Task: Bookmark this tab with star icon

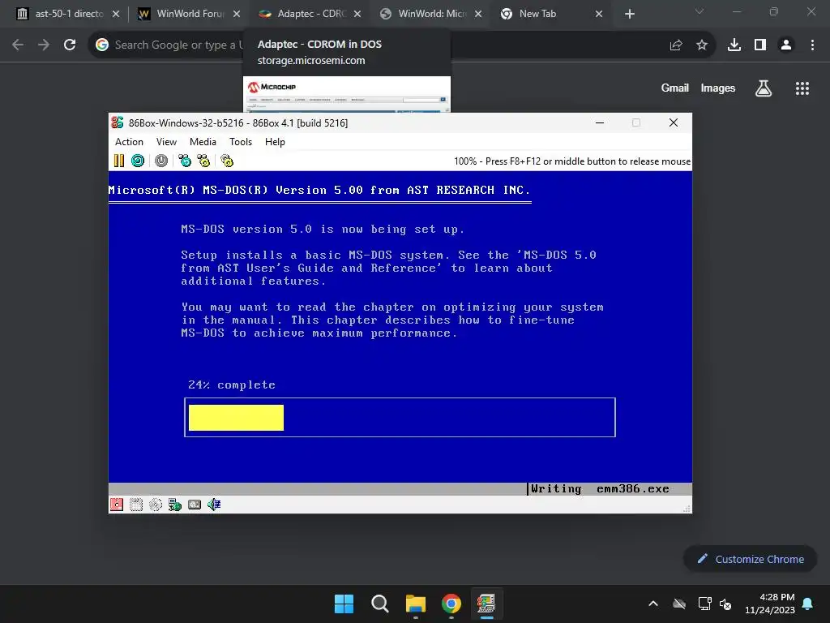Action: [x=702, y=45]
